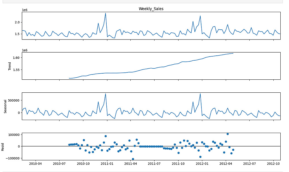Click the 1e6 exponent above Trend plot

click(x=25, y=50)
